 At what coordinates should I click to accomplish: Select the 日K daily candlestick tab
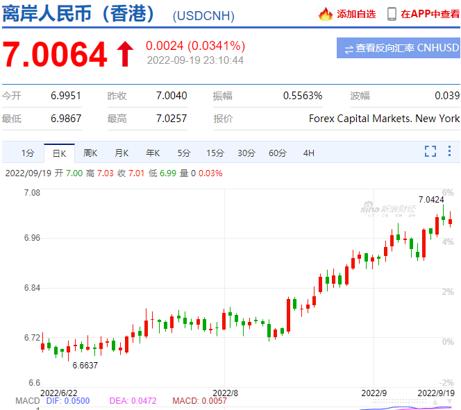(58, 153)
